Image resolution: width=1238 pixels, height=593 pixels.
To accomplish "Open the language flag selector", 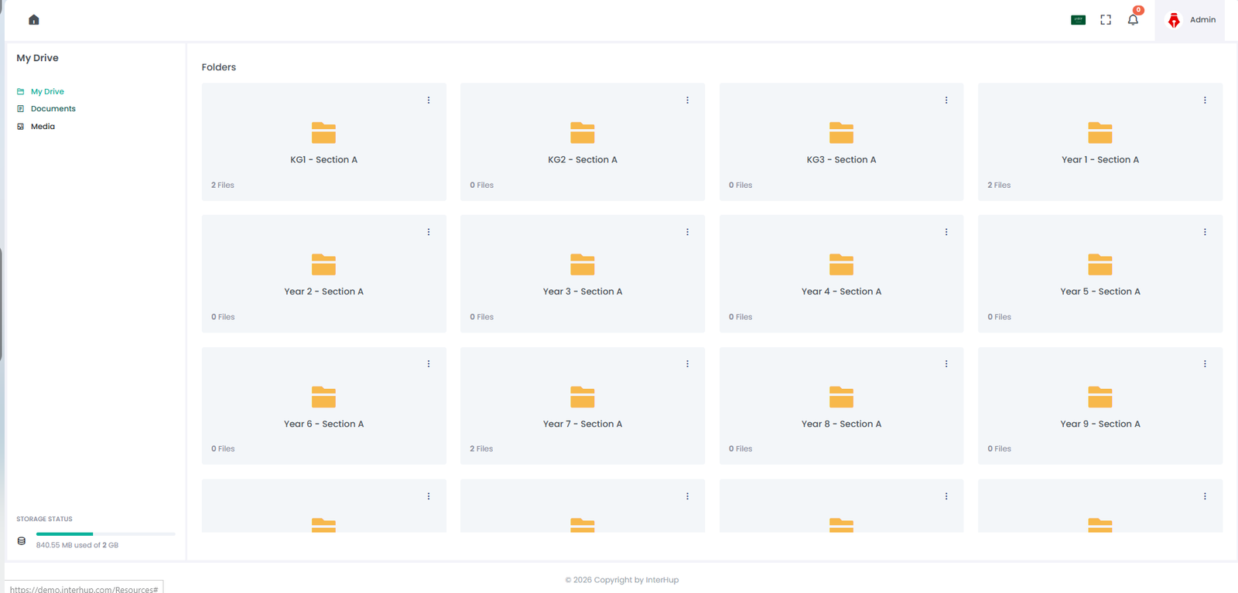I will point(1078,20).
